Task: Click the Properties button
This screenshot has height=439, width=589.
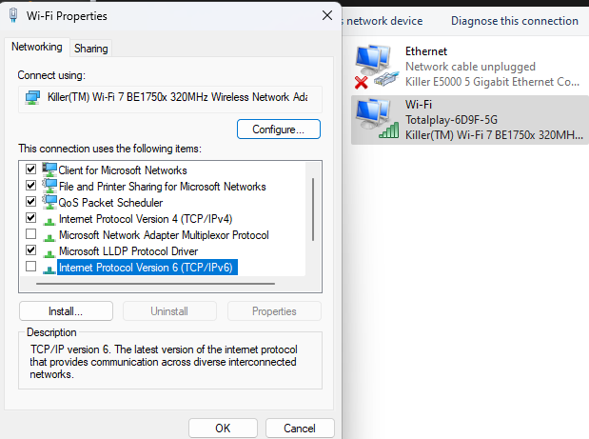Action: click(x=274, y=311)
